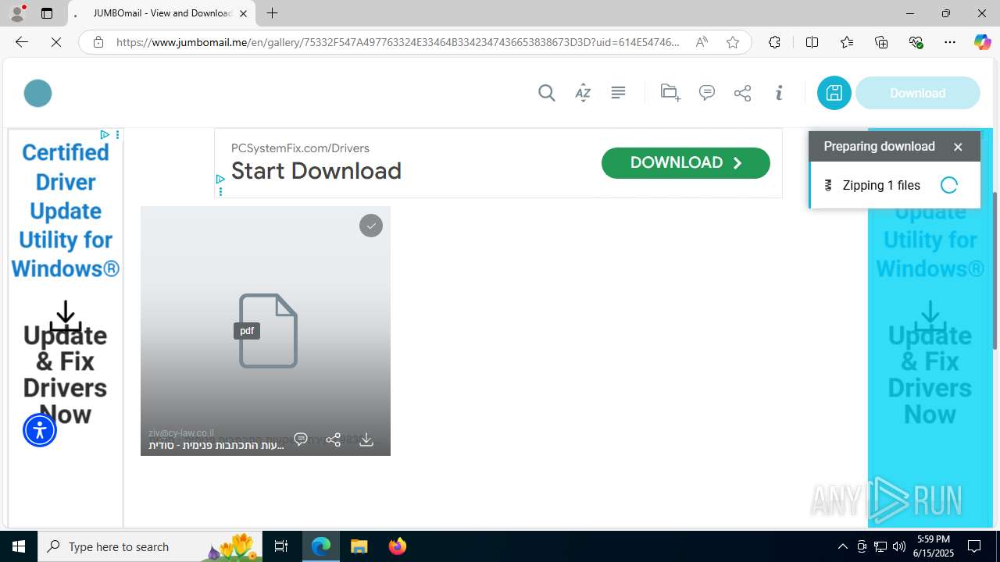
Task: Open Split screen icon
Action: [812, 42]
